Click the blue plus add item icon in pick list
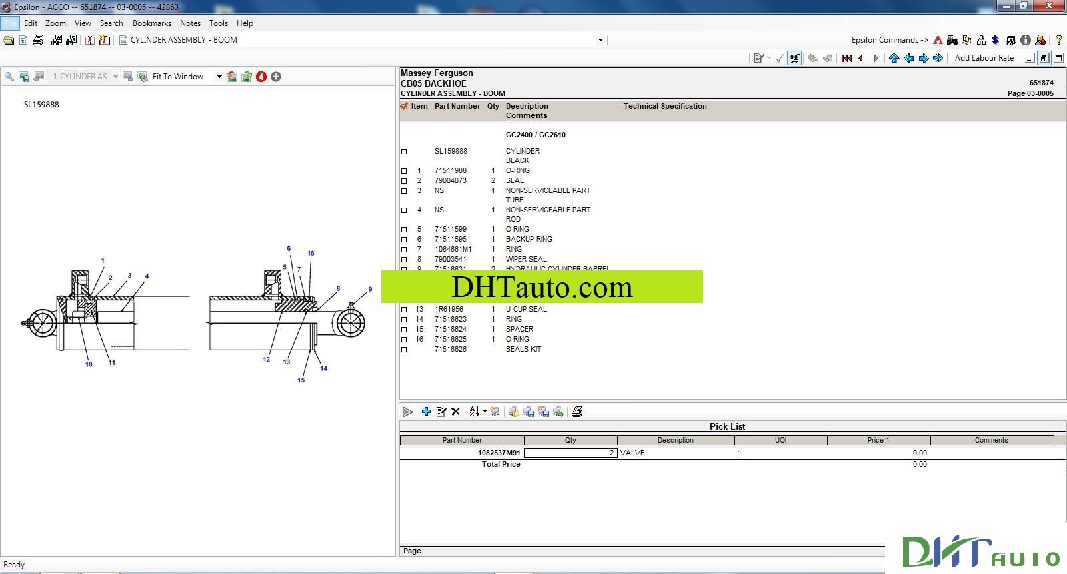The height and width of the screenshot is (574, 1067). click(426, 412)
